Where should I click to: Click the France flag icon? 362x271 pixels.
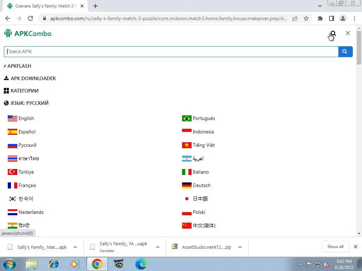pos(12,185)
